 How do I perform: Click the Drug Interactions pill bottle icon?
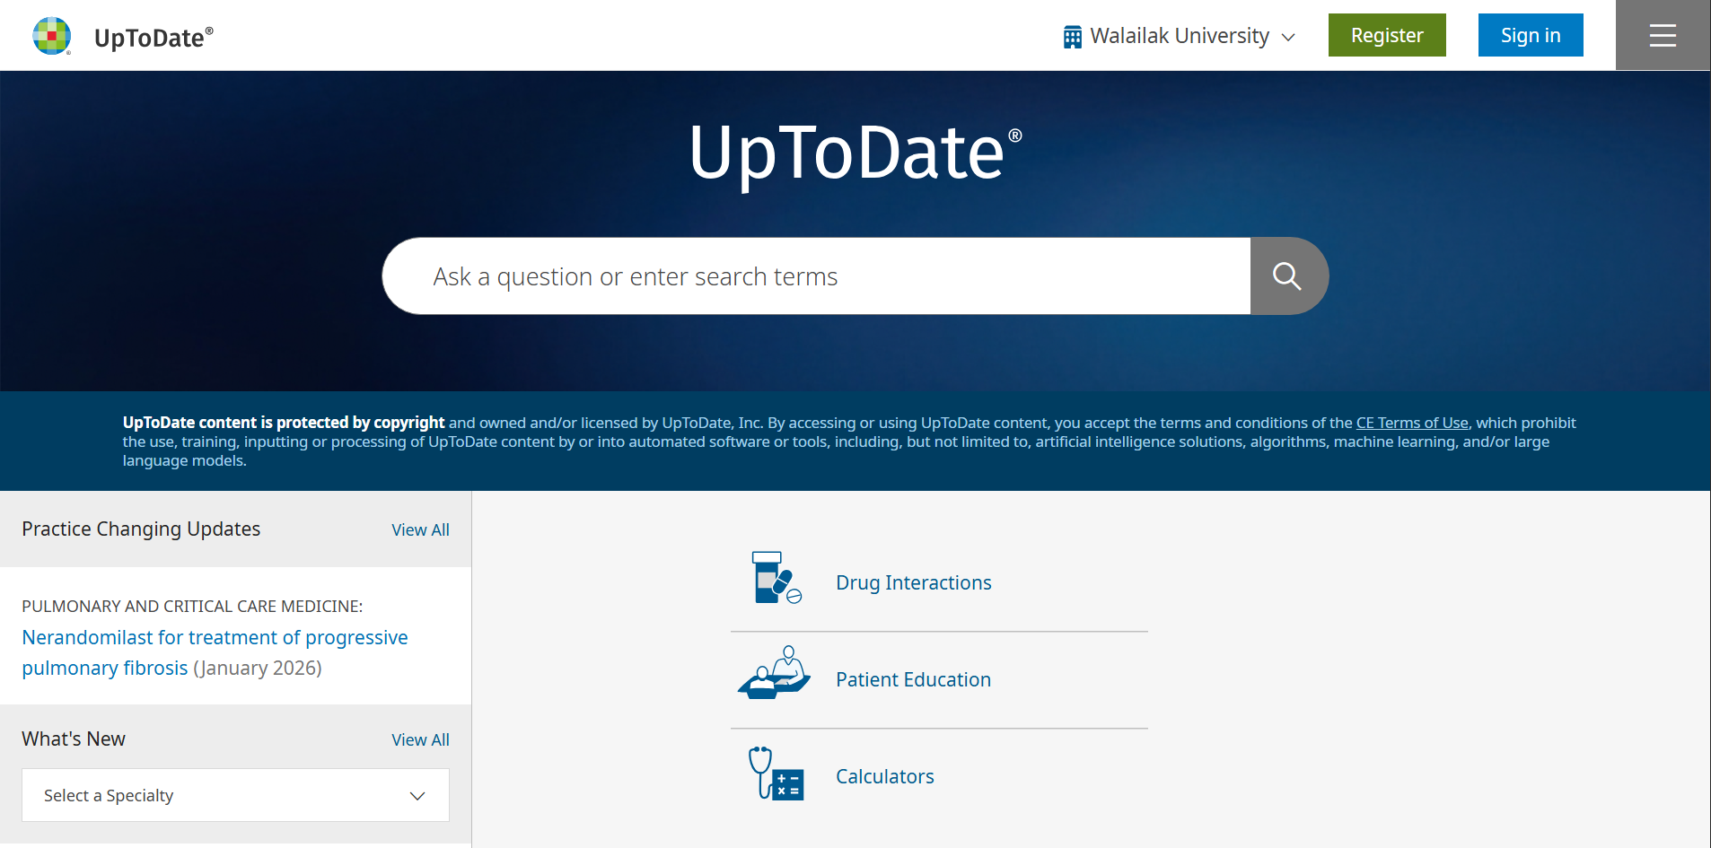click(776, 579)
